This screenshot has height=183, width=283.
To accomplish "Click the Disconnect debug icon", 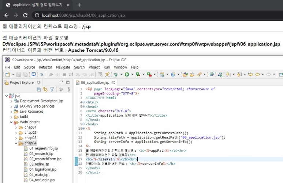I will tap(71, 74).
